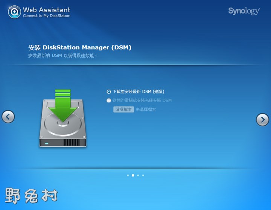271x210 pixels.
Task: Go back with the left arrow button
Action: (8, 117)
